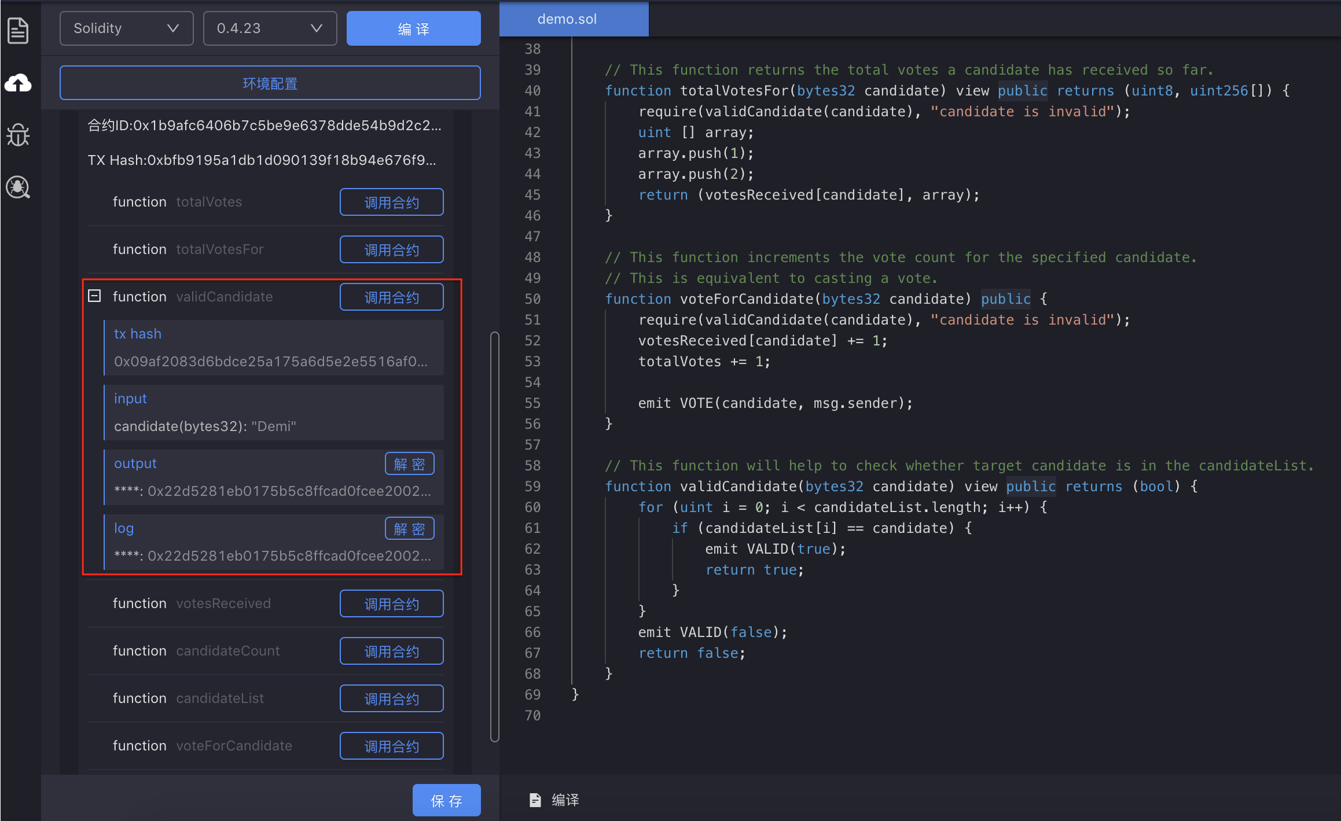Click the totalVotes function name
The width and height of the screenshot is (1341, 821).
pos(209,202)
